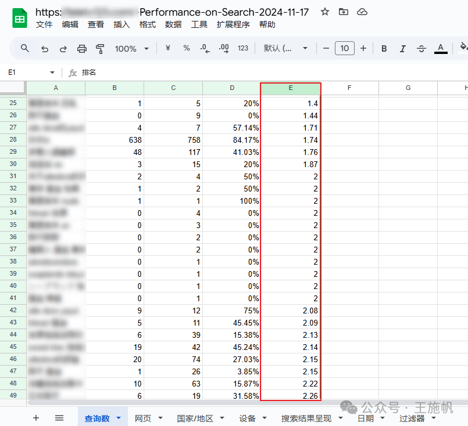Select row 28 header
Image resolution: width=468 pixels, height=426 pixels.
tap(13, 140)
